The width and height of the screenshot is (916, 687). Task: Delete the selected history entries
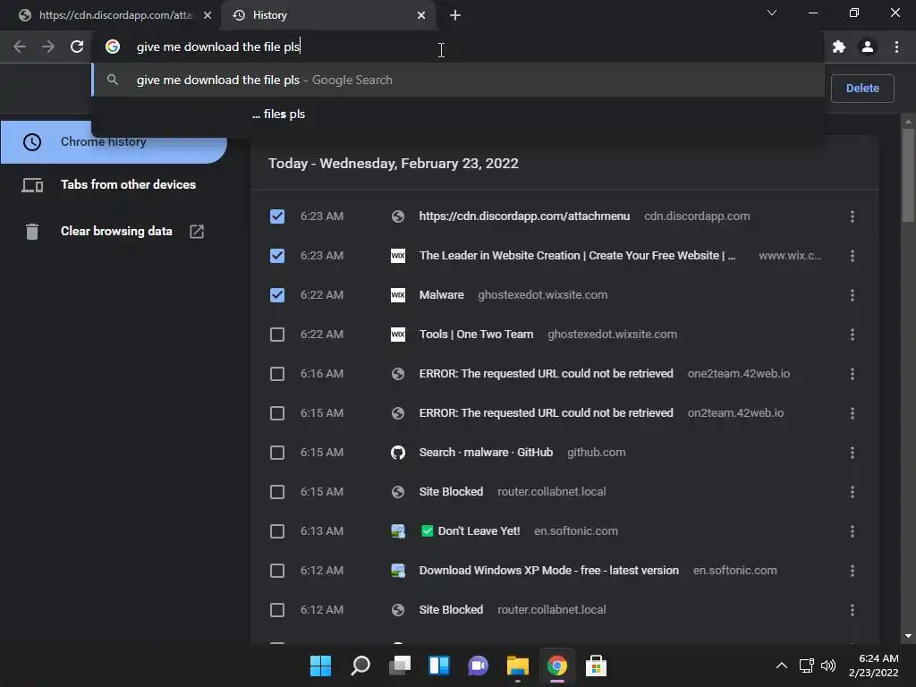click(x=862, y=89)
